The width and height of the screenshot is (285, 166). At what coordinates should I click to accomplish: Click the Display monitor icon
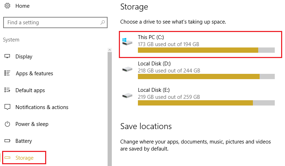[x=7, y=57]
